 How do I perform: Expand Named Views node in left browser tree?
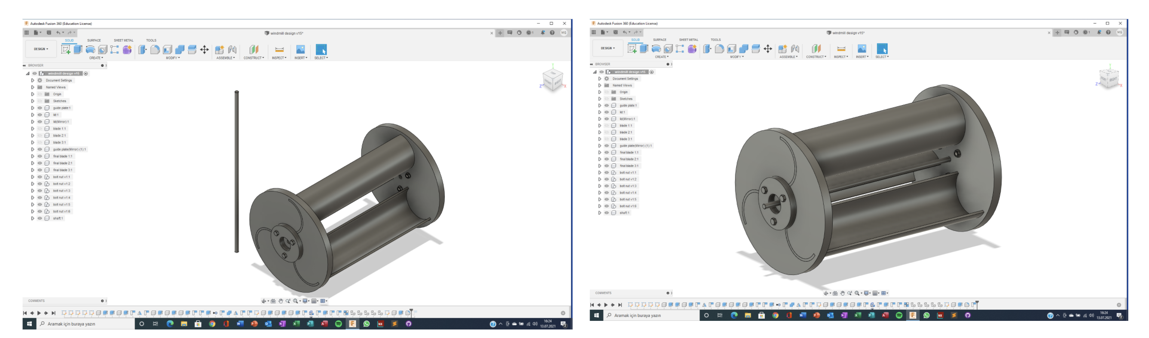33,87
